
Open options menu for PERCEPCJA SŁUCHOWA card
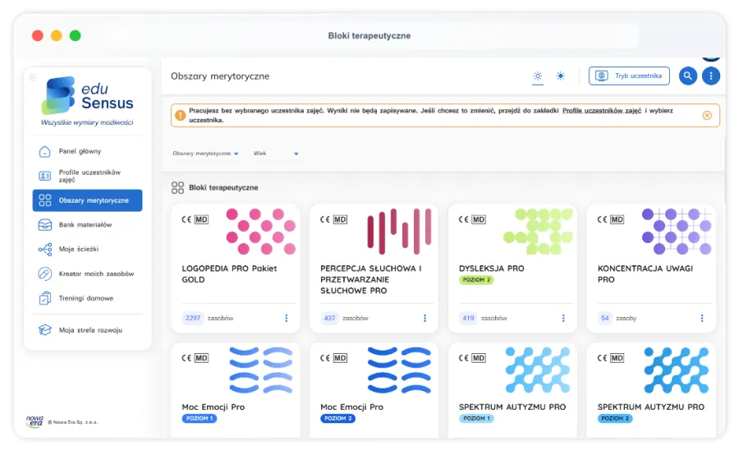(x=425, y=318)
